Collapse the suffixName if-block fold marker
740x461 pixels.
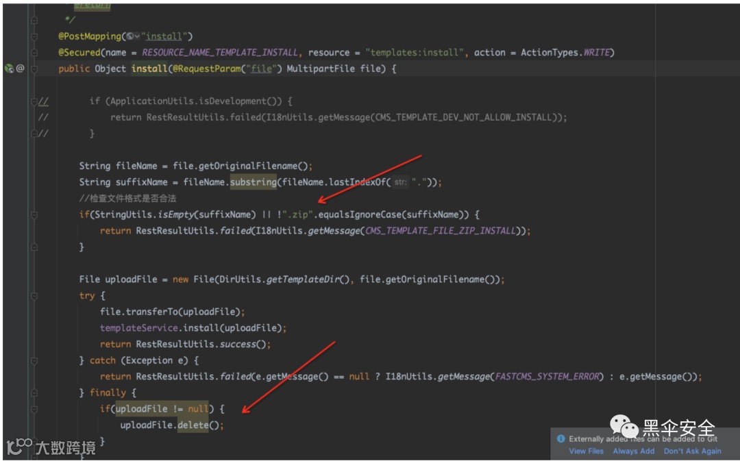[34, 214]
